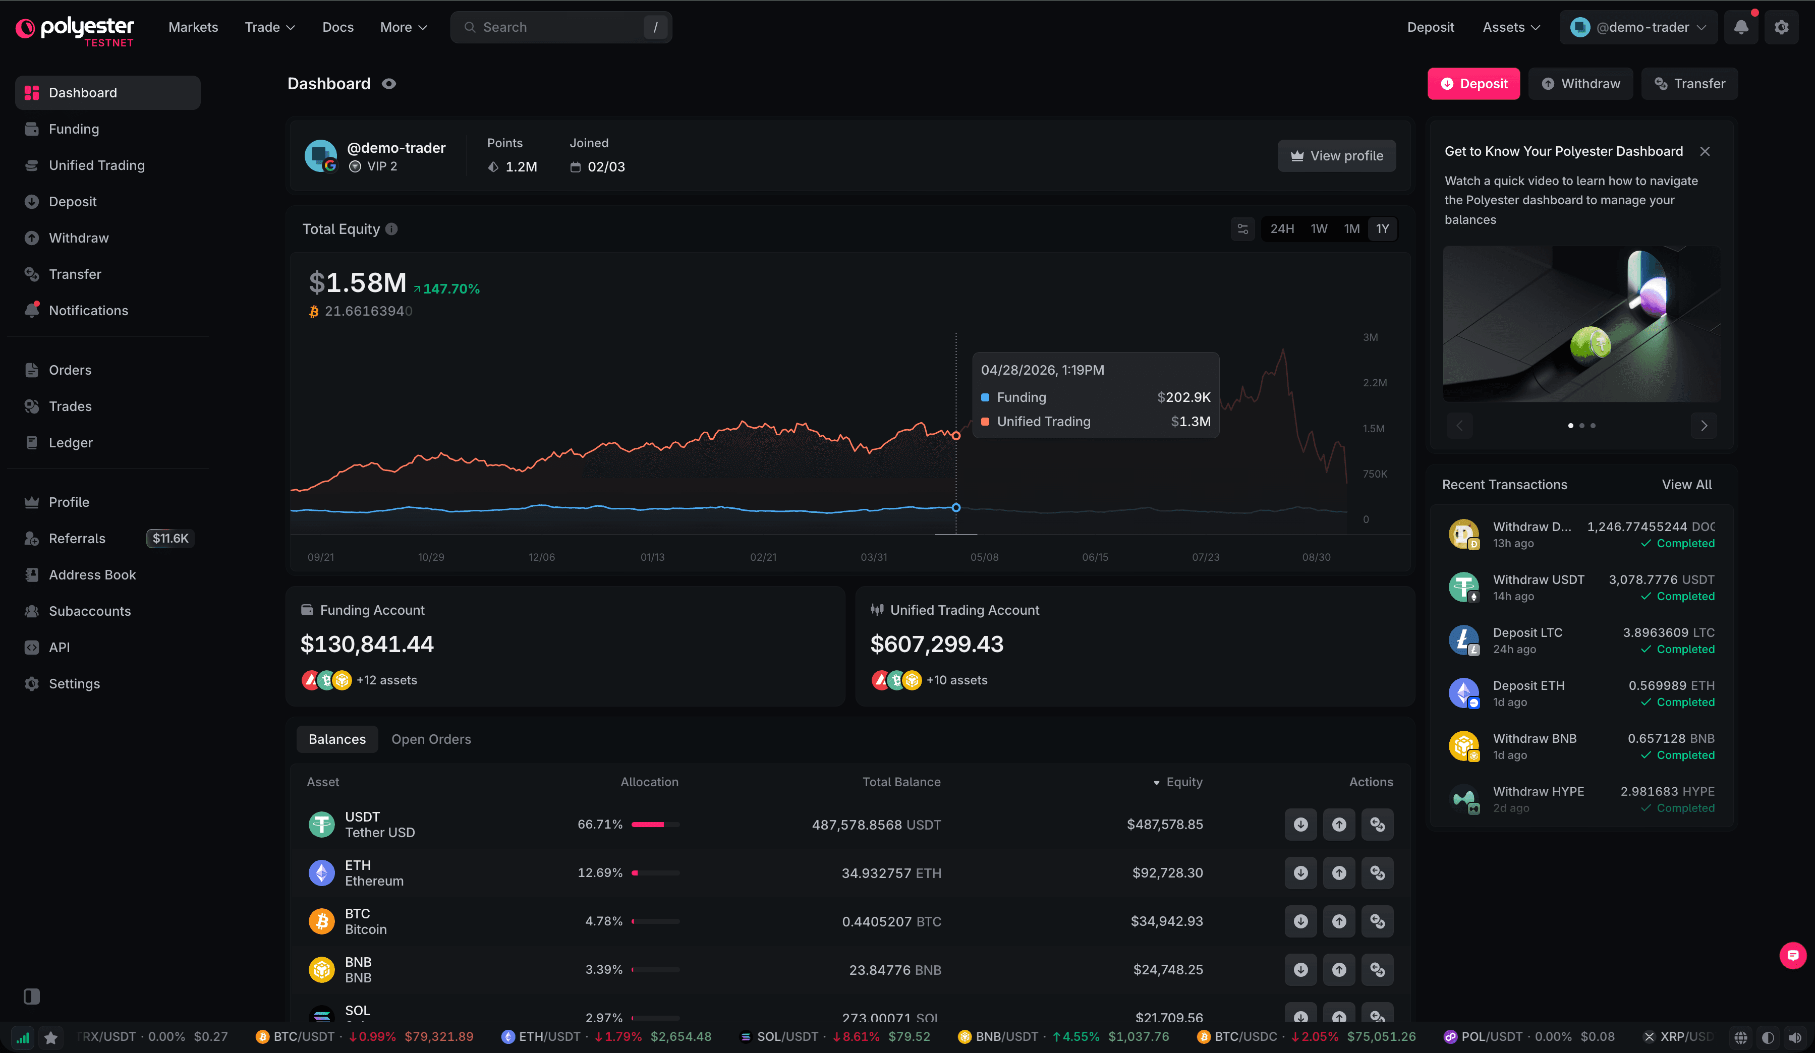Click the sidebar Address Book icon
The width and height of the screenshot is (1815, 1053).
click(x=32, y=575)
